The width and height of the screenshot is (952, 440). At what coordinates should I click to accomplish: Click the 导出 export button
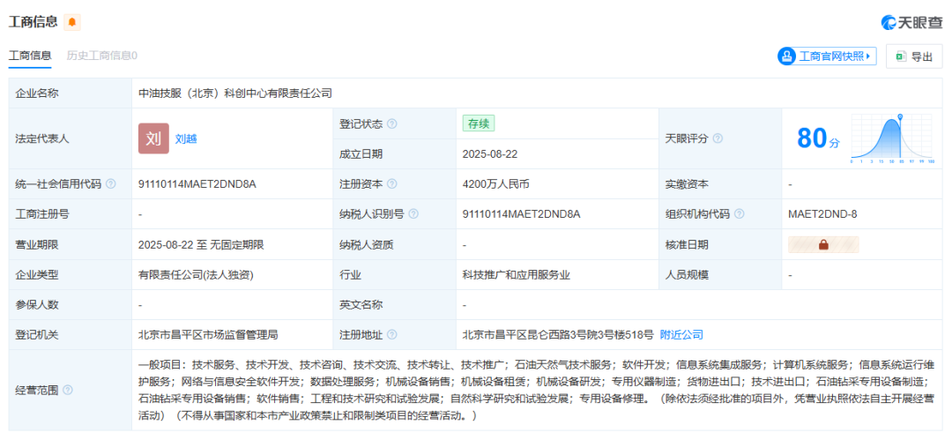914,56
